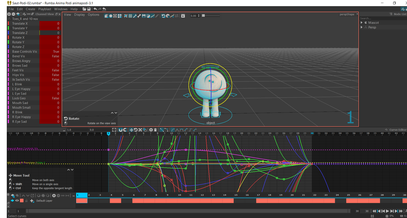Click the wrench icon in viewport toolbar
The width and height of the screenshot is (407, 218).
pos(135,16)
